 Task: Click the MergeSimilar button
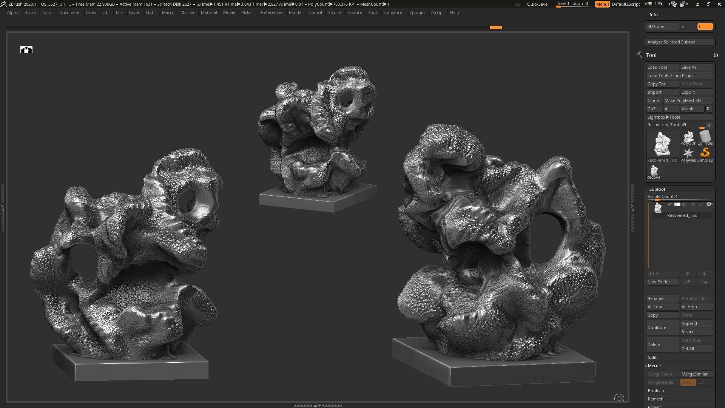click(x=696, y=374)
